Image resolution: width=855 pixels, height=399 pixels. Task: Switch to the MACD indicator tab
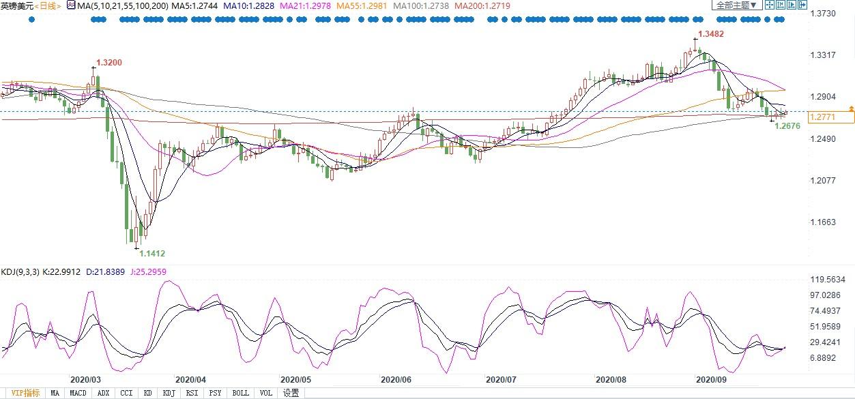click(78, 393)
